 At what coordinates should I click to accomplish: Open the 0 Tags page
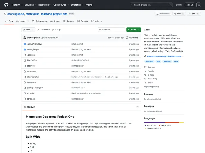(x=56, y=30)
